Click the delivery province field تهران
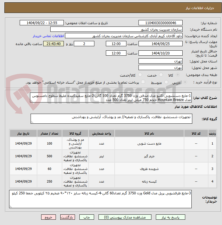Screen dimensions: 222x225 161,61
